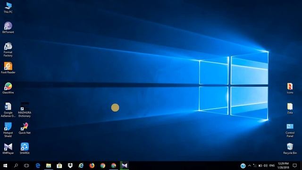Show hidden system tray icons

point(250,166)
